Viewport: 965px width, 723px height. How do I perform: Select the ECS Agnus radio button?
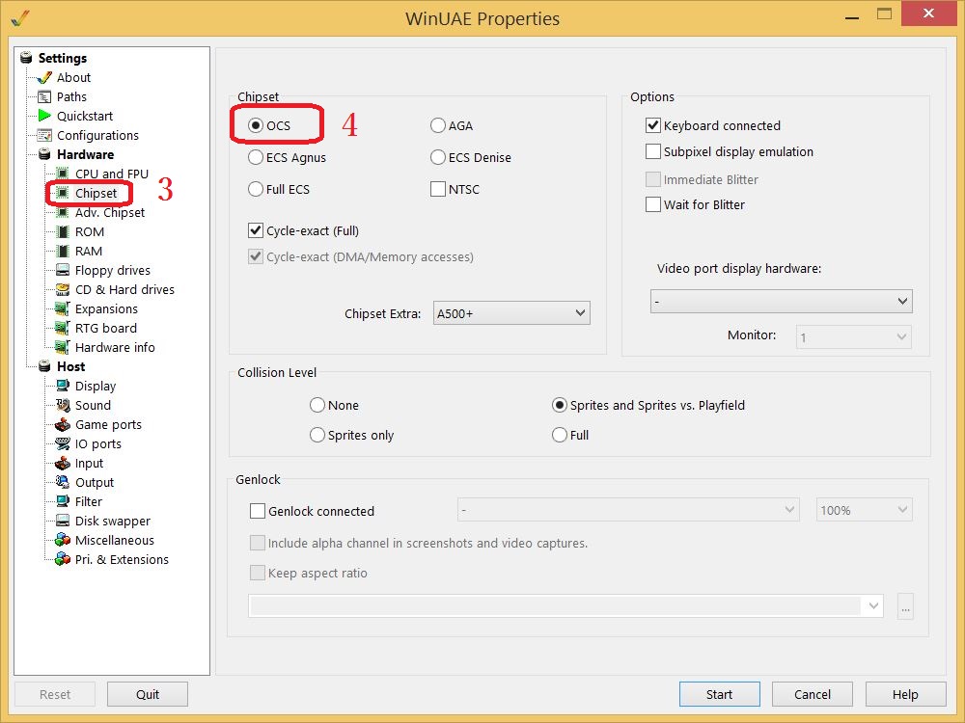tap(256, 157)
